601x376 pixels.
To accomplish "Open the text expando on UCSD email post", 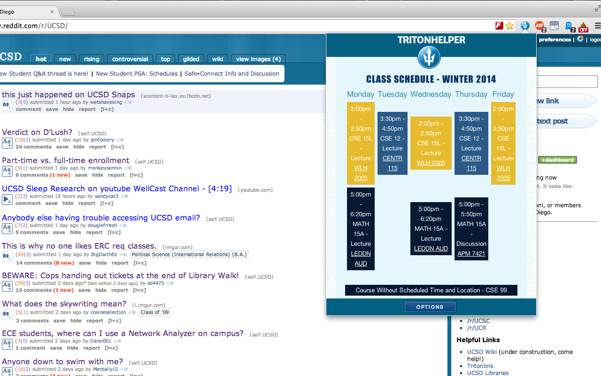I will [x=7, y=228].
